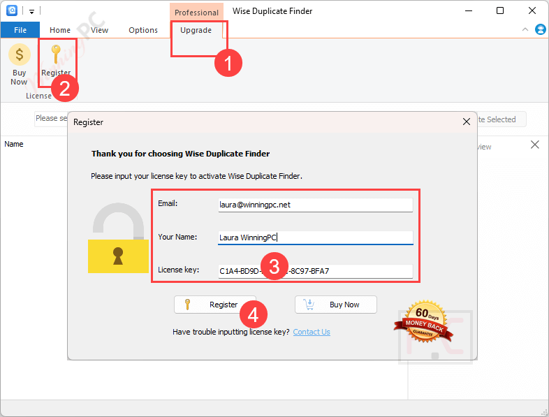This screenshot has height=417, width=549.
Task: Open the quick access toolbar dropdown arrow
Action: tap(31, 12)
